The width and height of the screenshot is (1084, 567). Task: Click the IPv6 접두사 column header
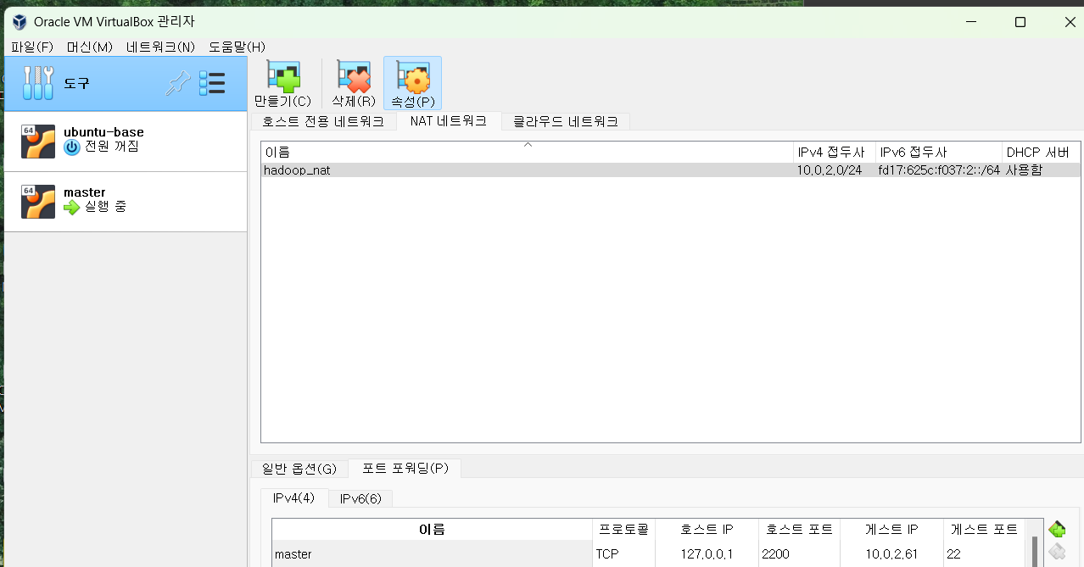click(939, 153)
